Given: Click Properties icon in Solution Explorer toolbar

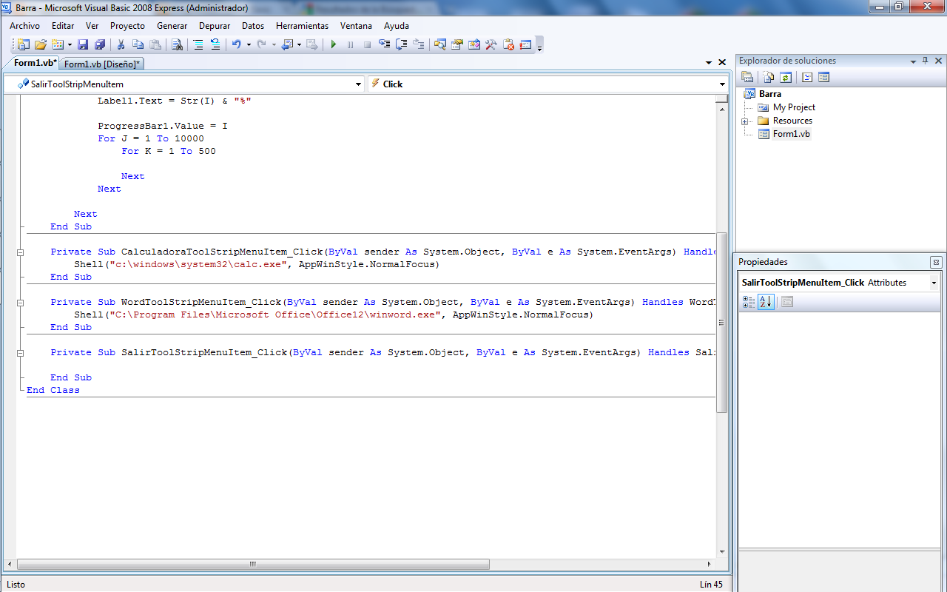Looking at the screenshot, I should 747,77.
